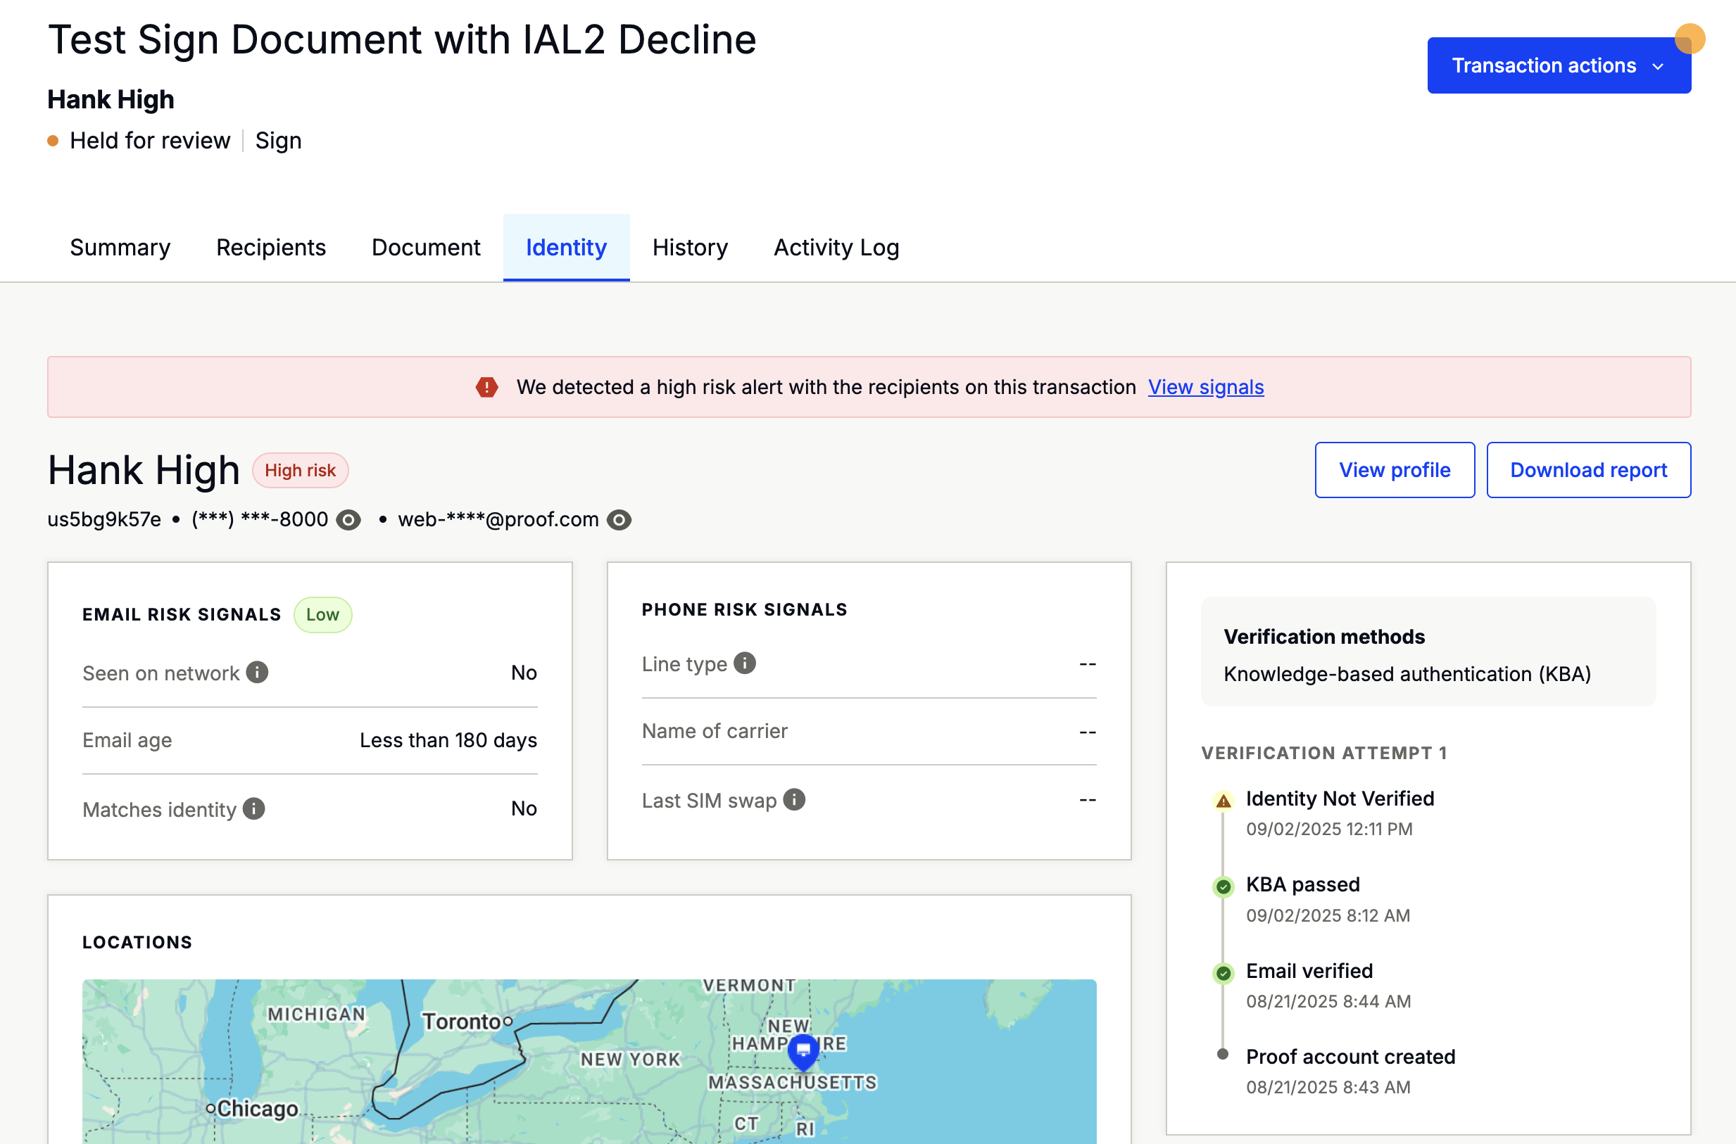Open Matches identity info tooltip icon
1736x1144 pixels.
253,808
